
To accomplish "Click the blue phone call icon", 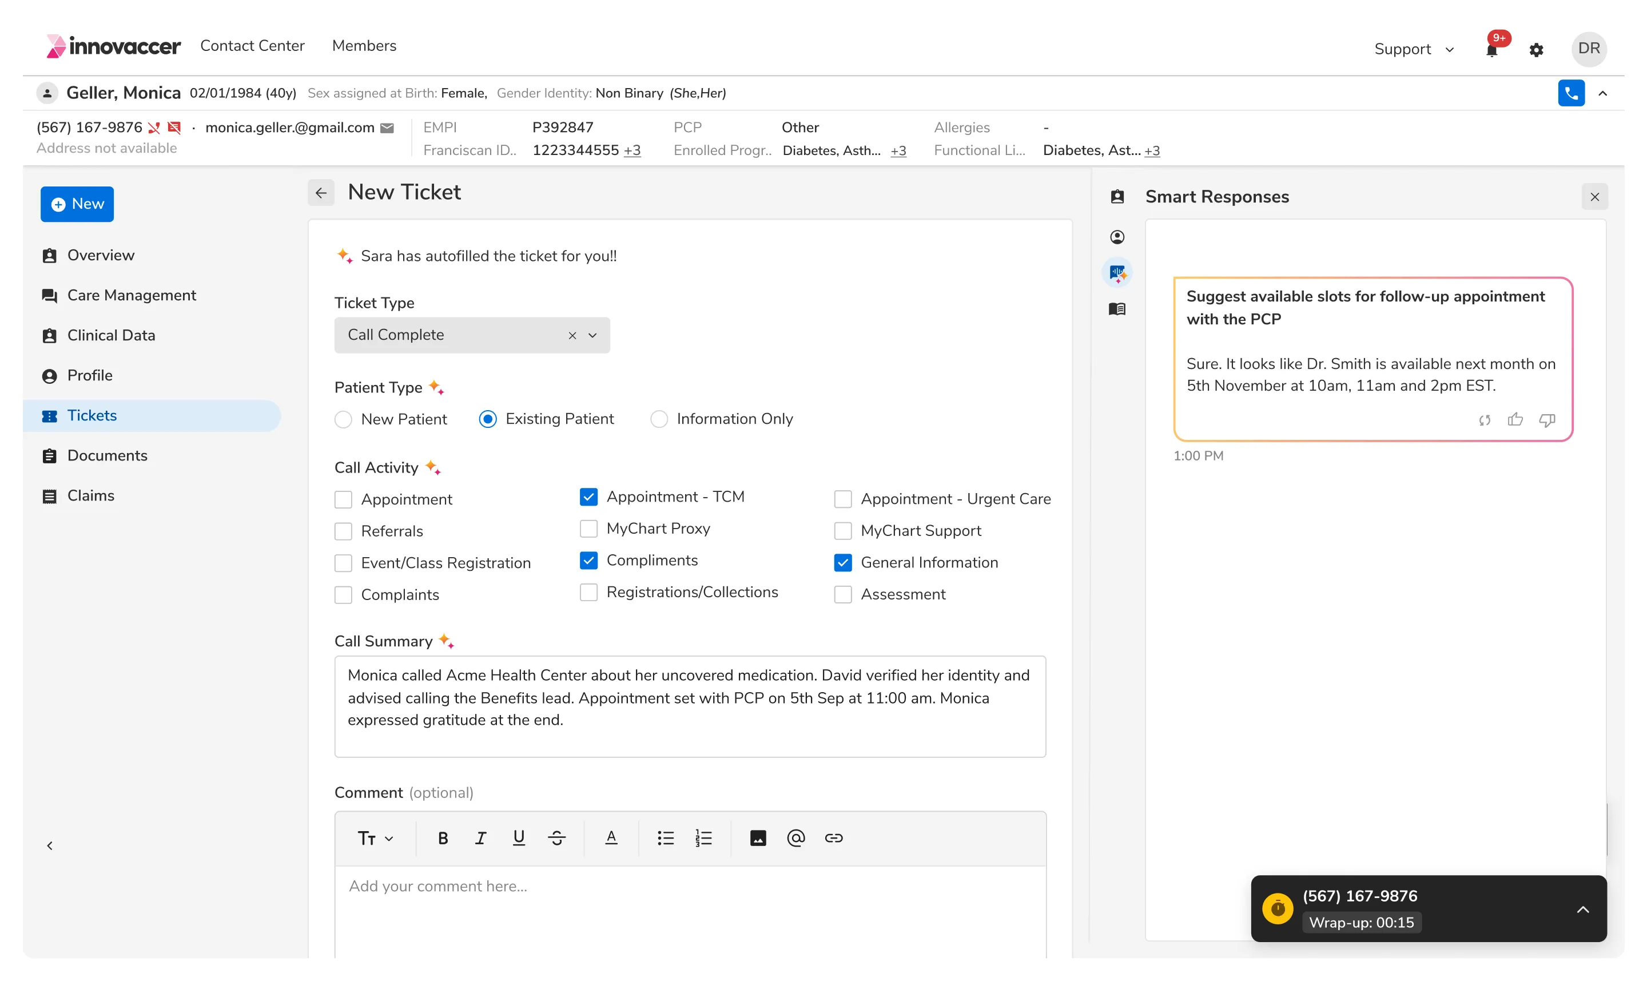I will pos(1571,93).
